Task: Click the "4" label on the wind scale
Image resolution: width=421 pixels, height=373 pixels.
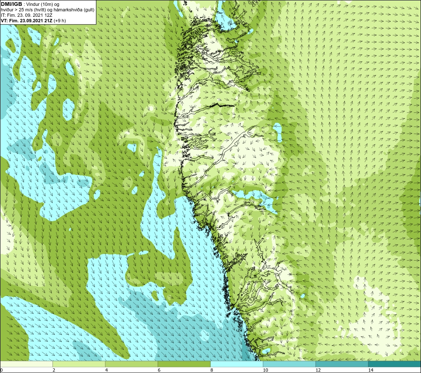Action: (x=107, y=370)
